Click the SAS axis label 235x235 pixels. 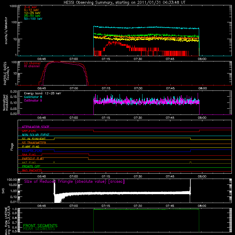point(3,191)
